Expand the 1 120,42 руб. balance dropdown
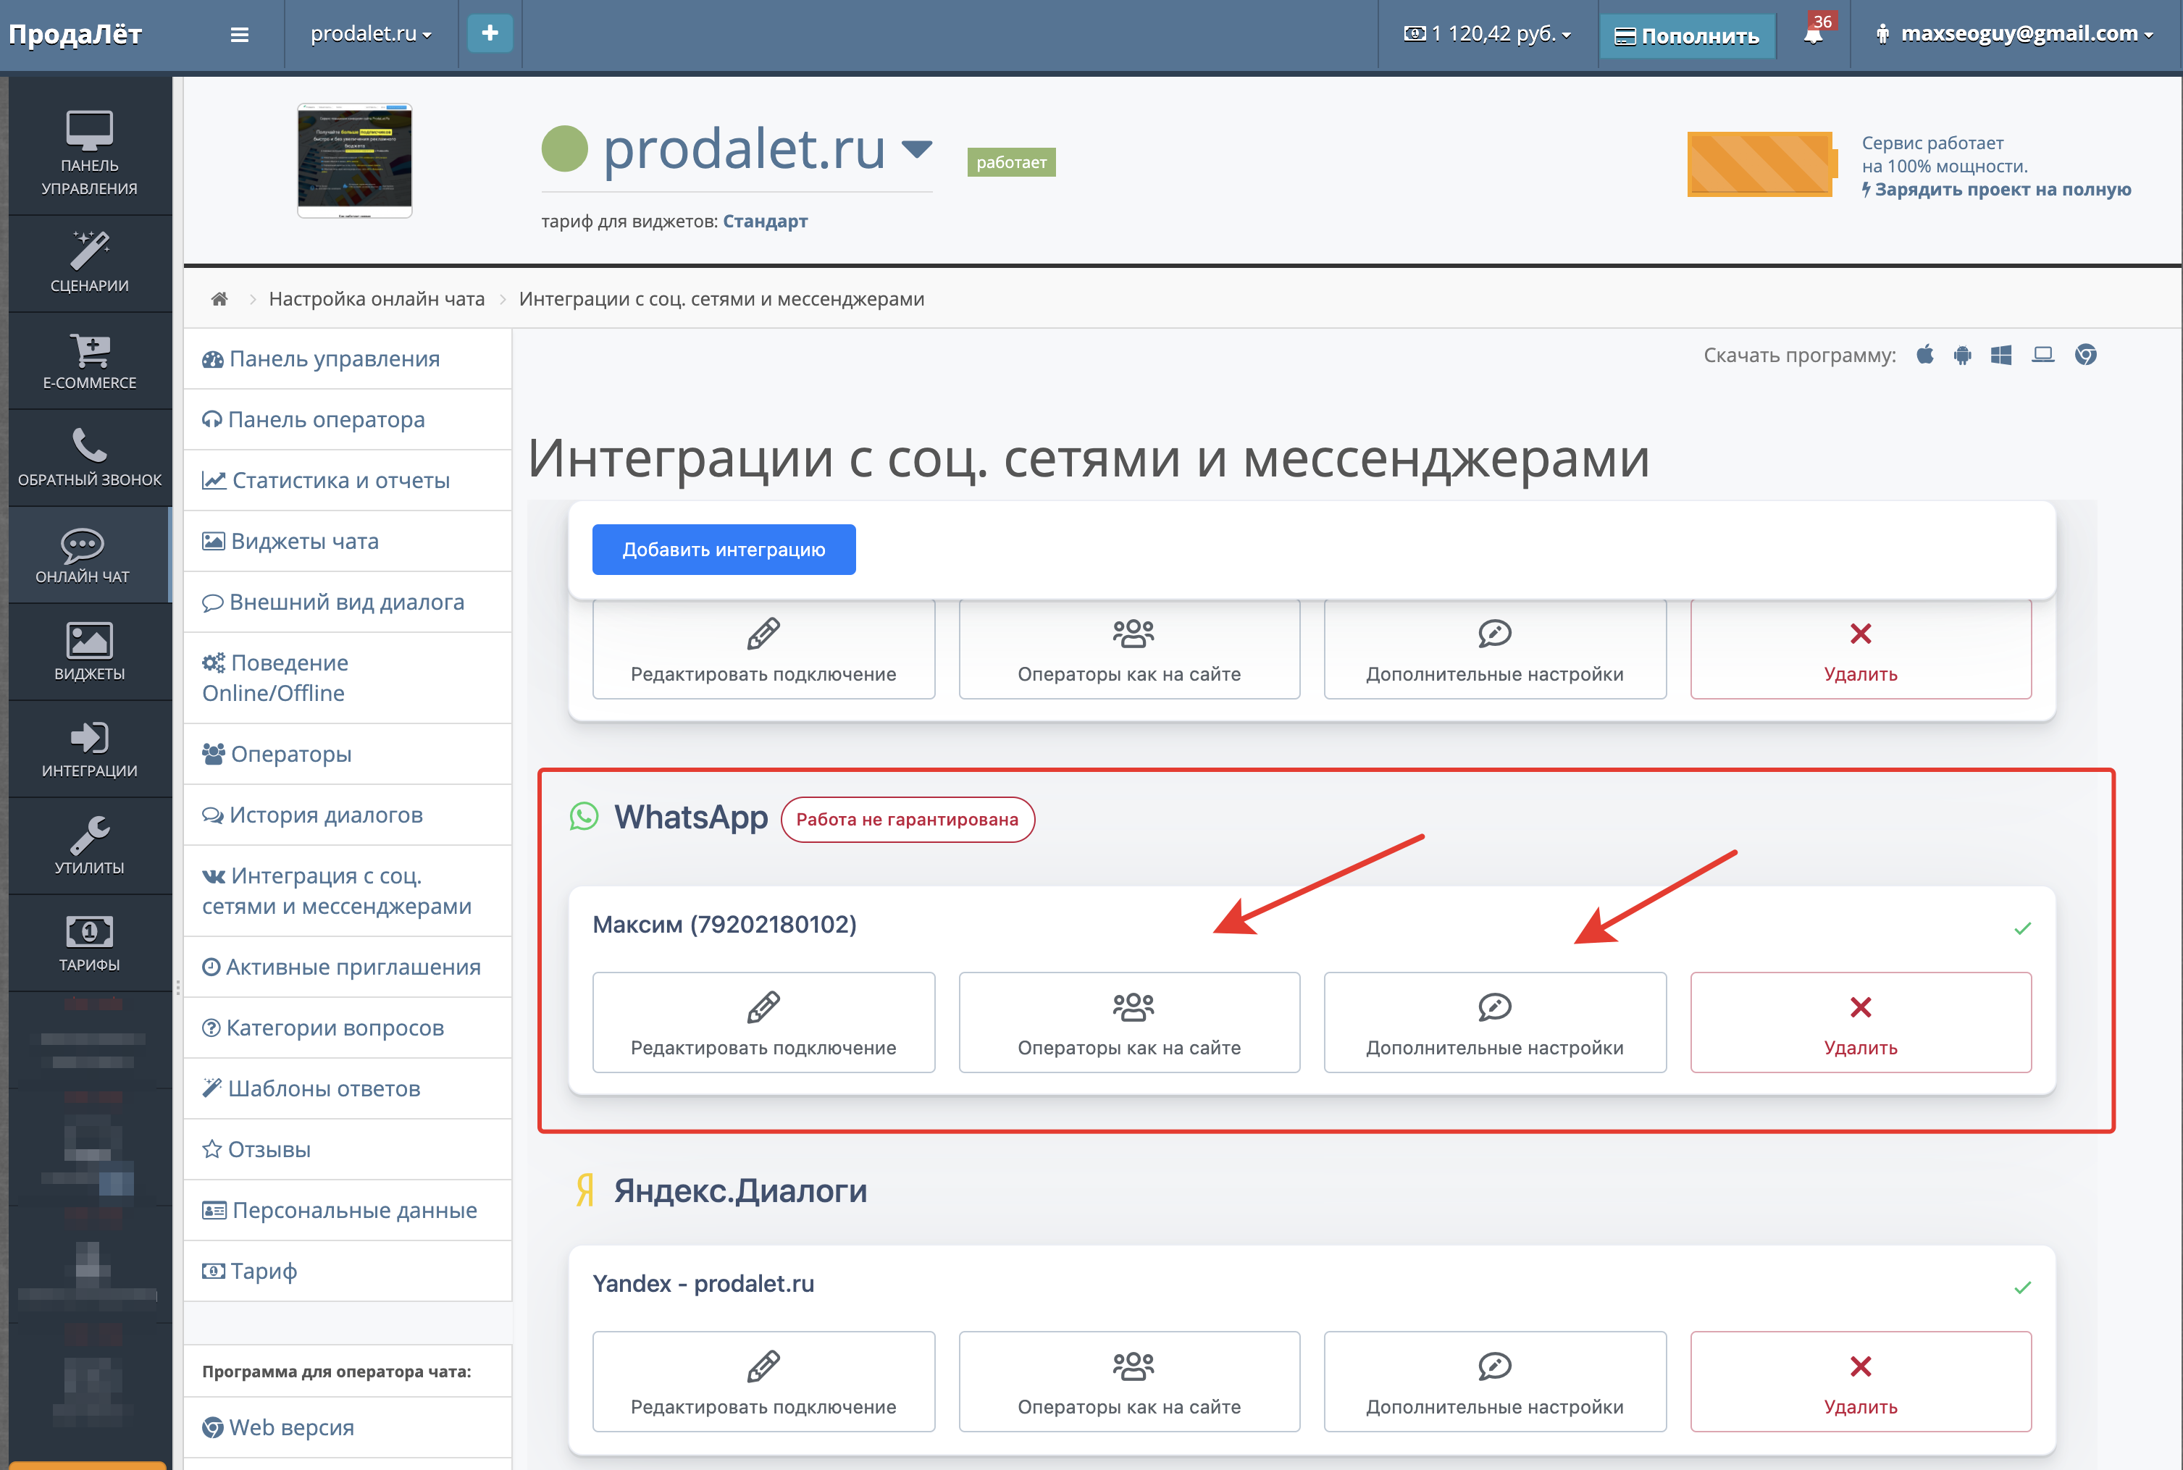2183x1470 pixels. 1487,34
